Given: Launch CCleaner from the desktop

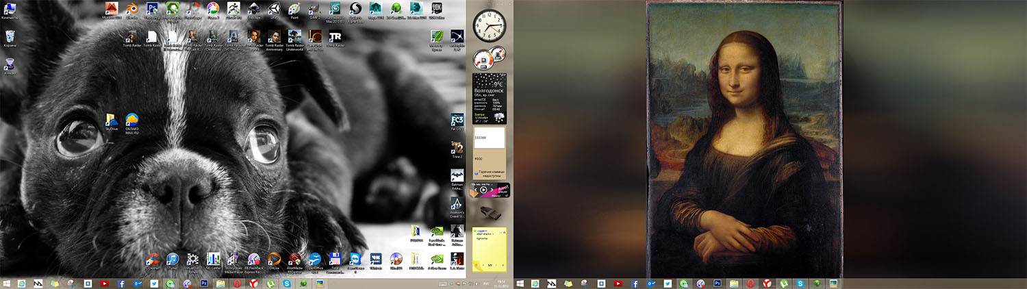Looking at the screenshot, I should (153, 261).
